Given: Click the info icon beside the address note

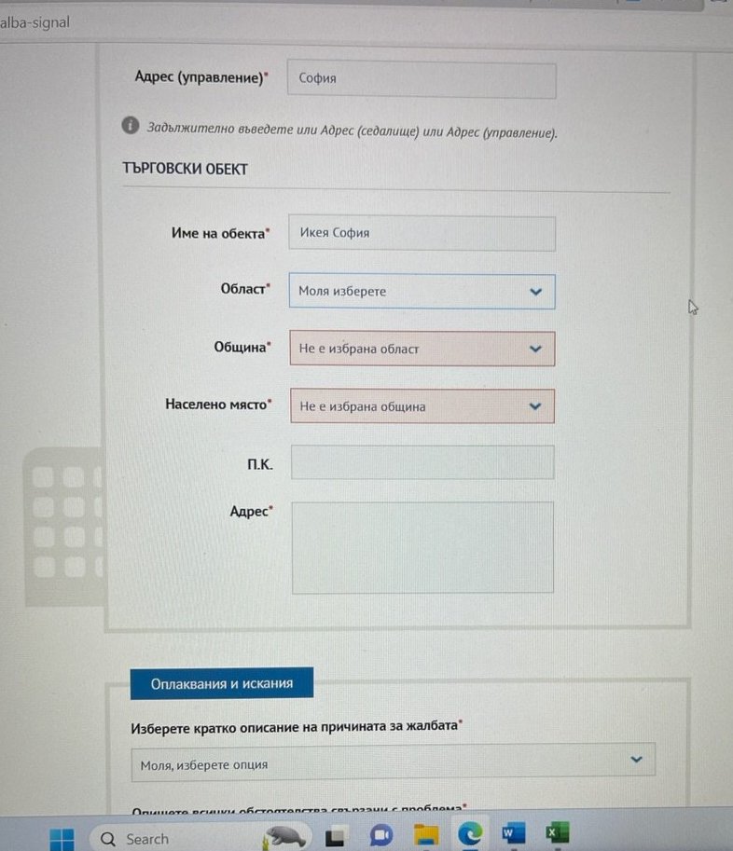Looking at the screenshot, I should 131,126.
